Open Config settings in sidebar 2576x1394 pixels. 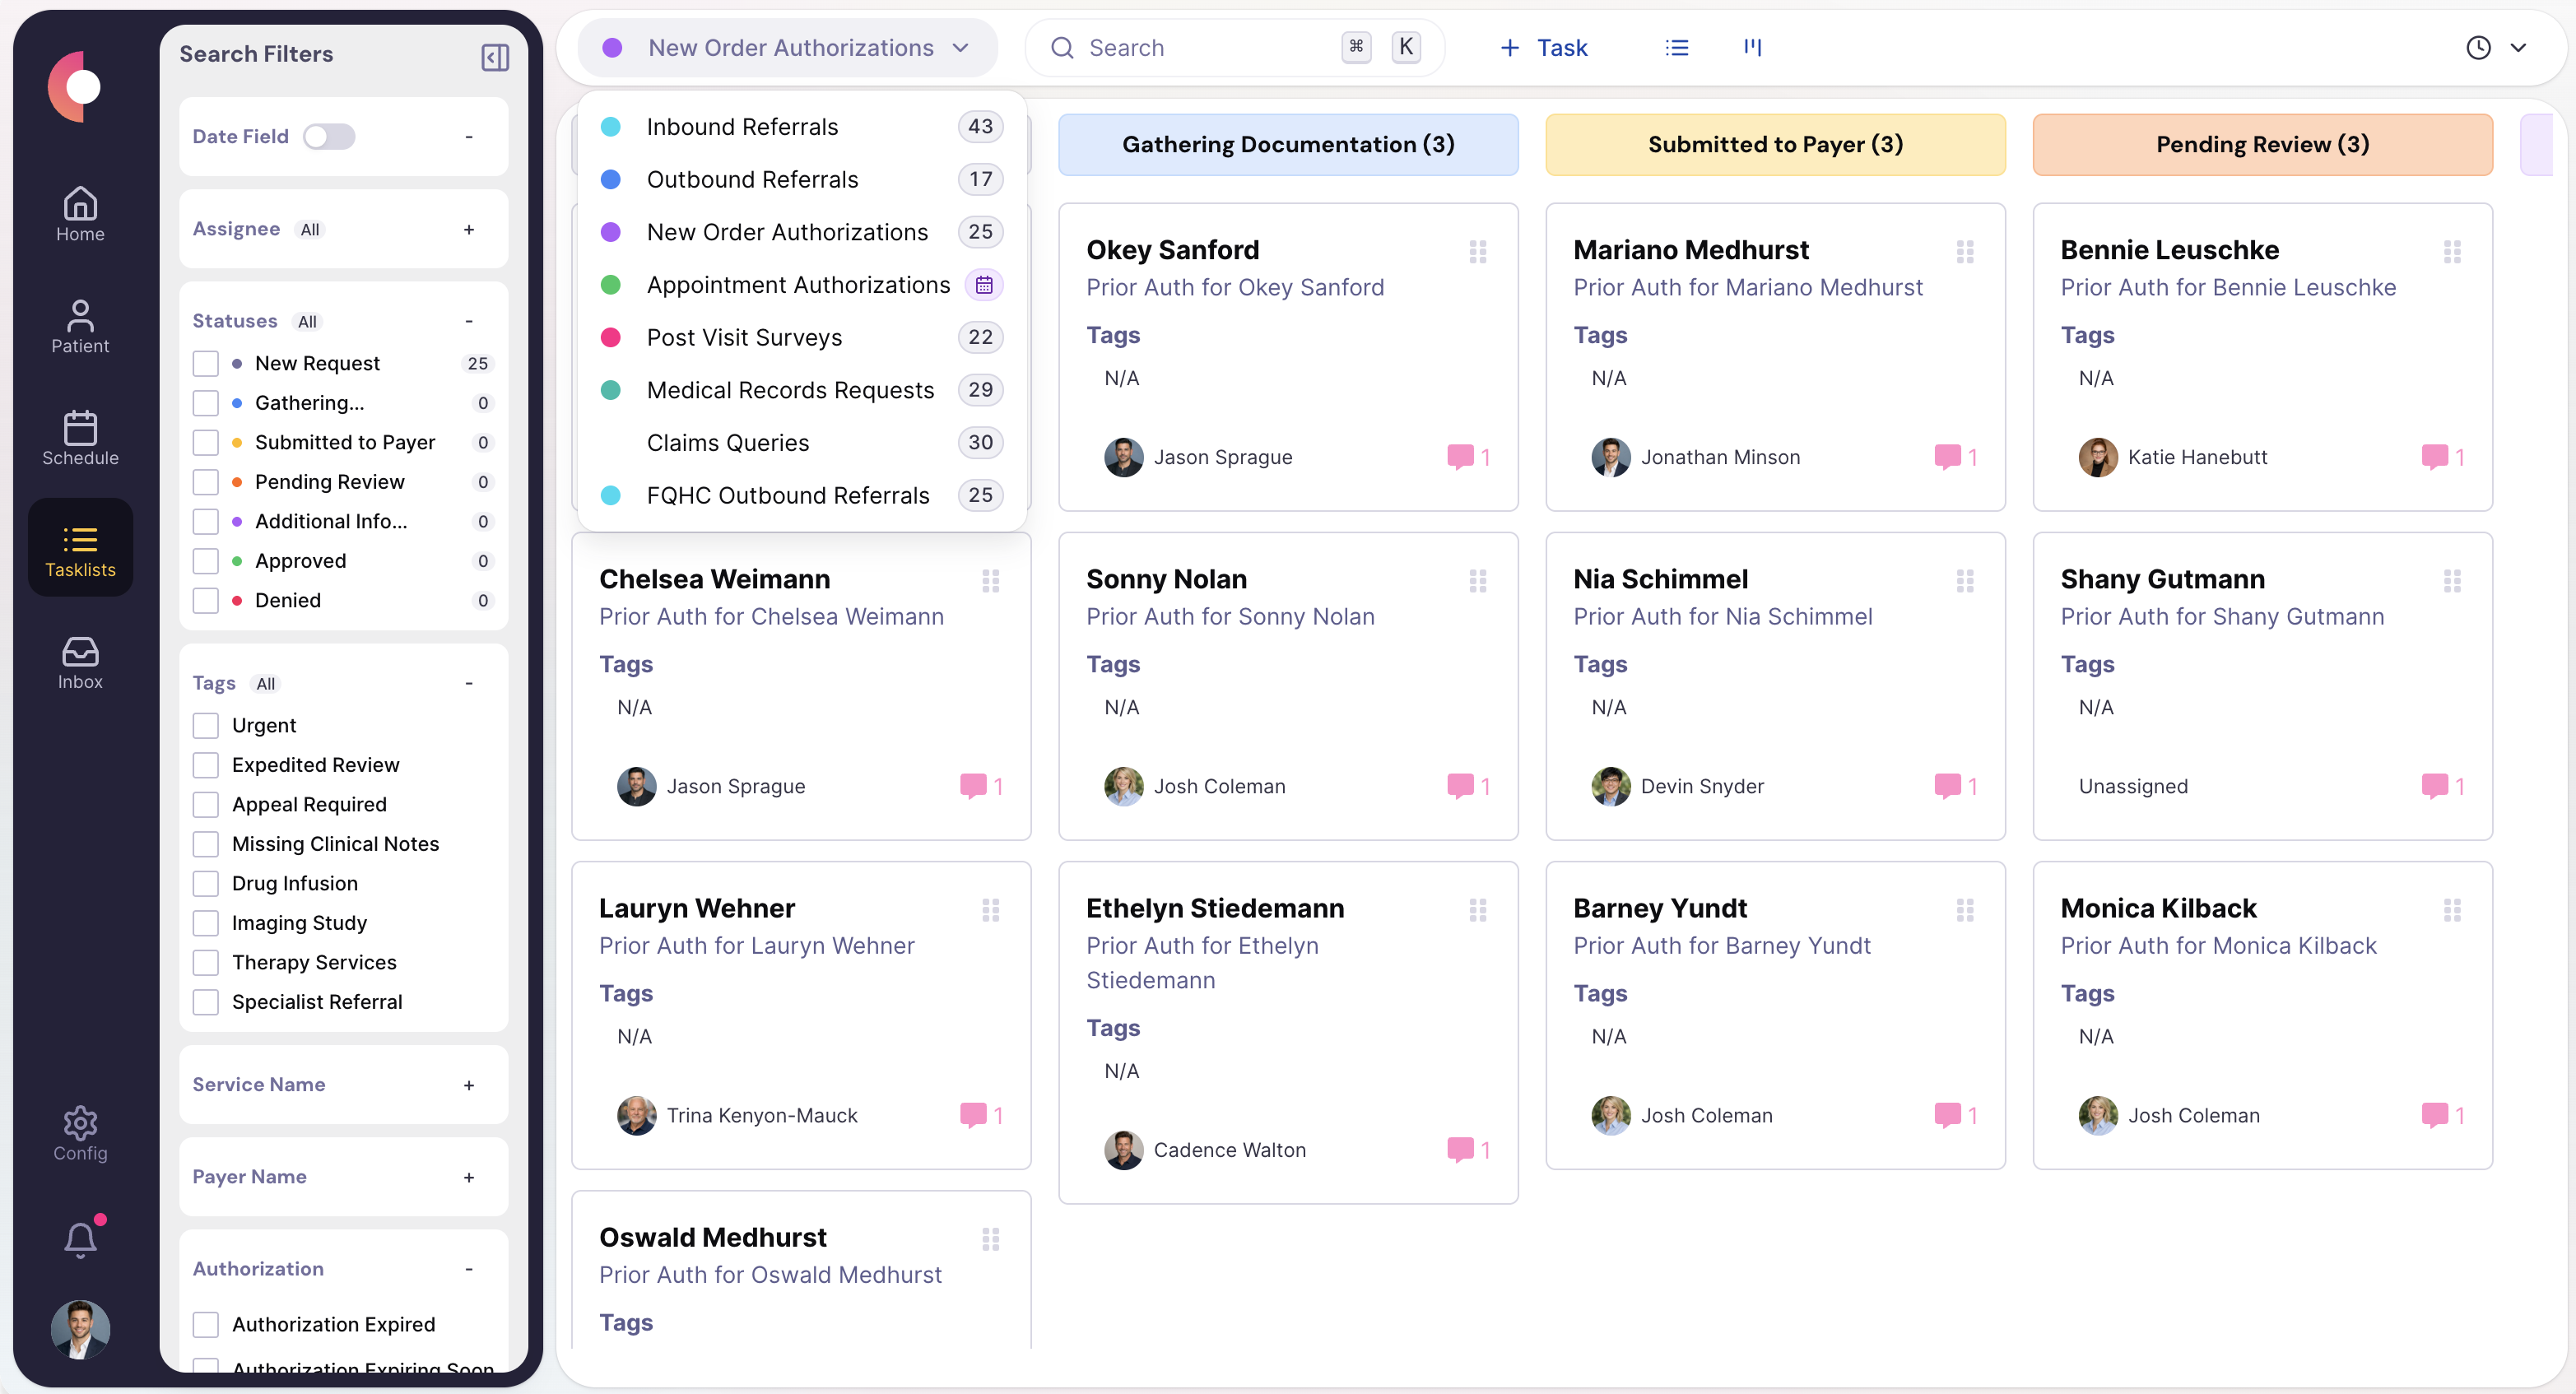(x=80, y=1131)
